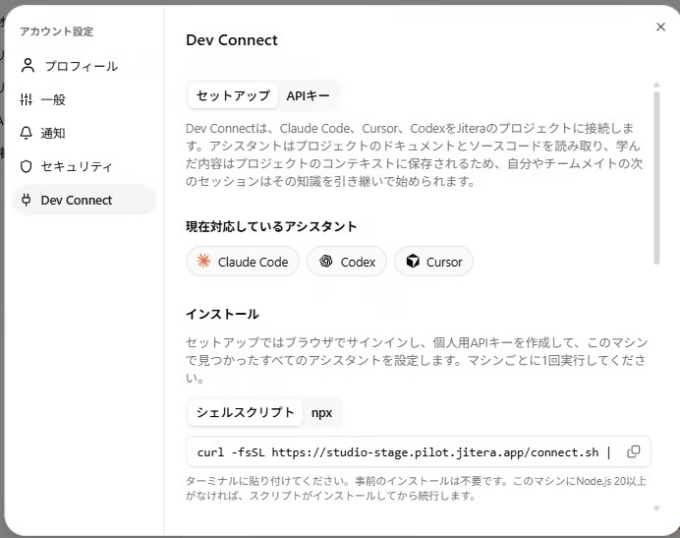
Task: Click the Claude Code assistant chip
Action: point(243,262)
